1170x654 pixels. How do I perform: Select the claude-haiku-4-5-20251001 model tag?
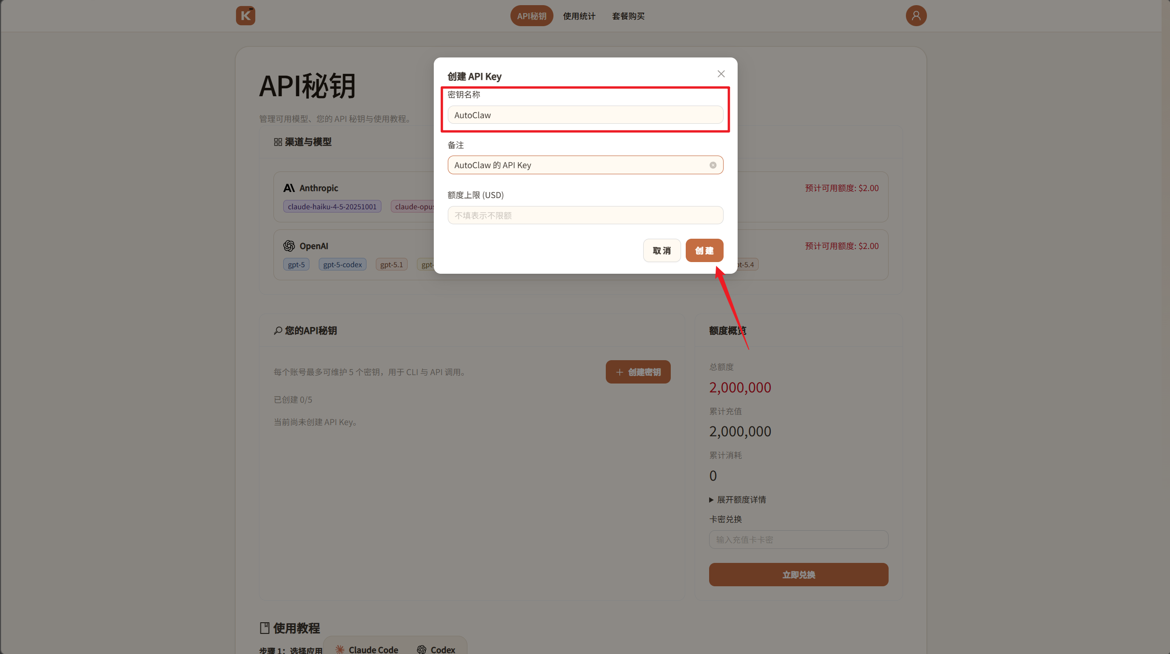tap(332, 206)
